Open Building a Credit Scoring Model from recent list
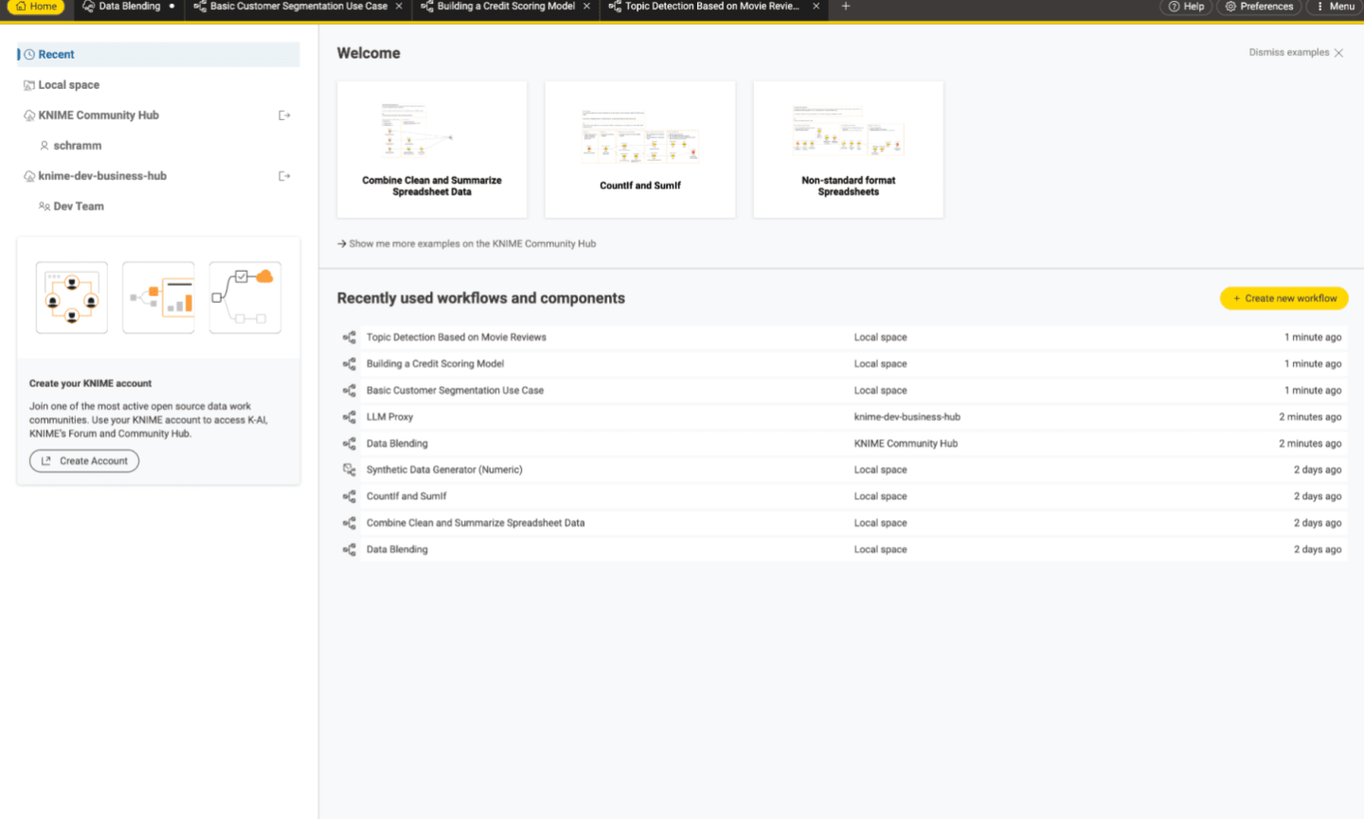This screenshot has height=819, width=1364. (435, 364)
